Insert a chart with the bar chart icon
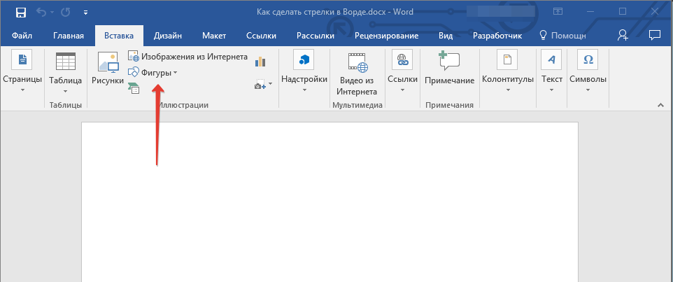 click(x=260, y=62)
